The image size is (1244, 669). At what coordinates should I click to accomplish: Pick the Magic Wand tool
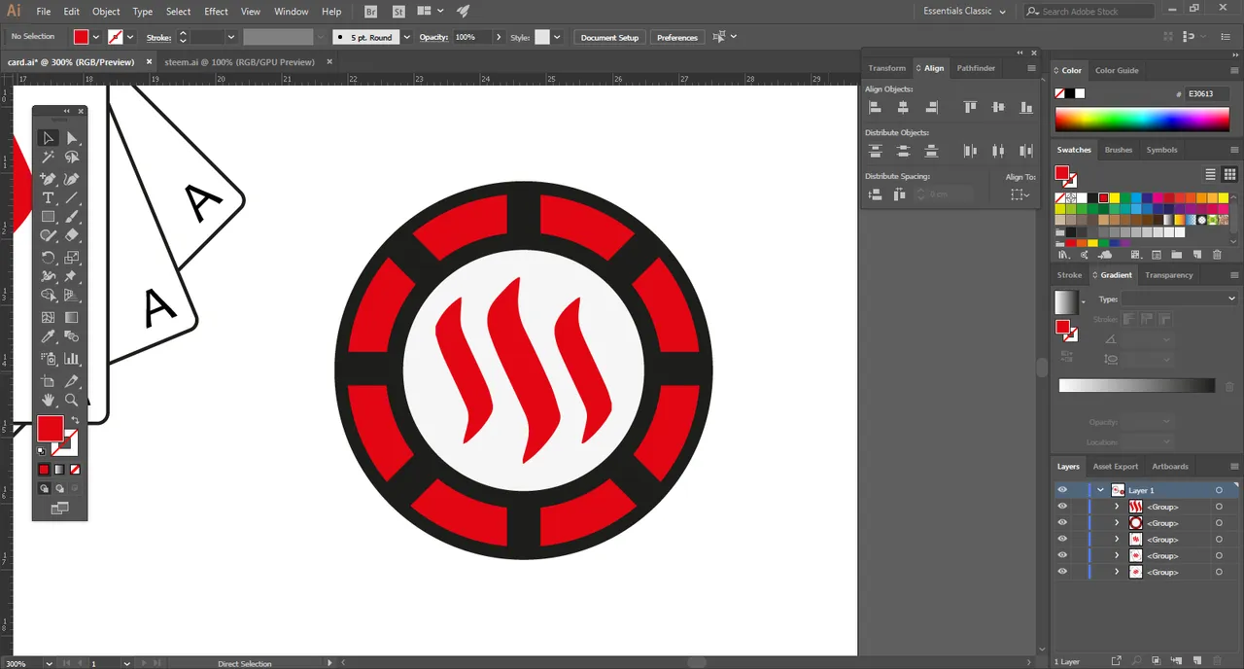coord(48,158)
